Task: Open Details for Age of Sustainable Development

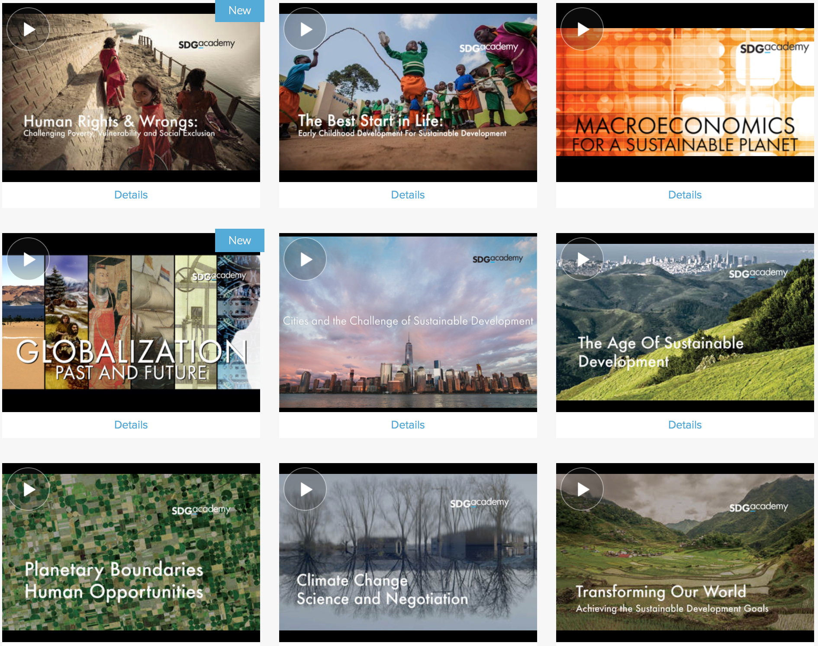Action: click(x=685, y=425)
